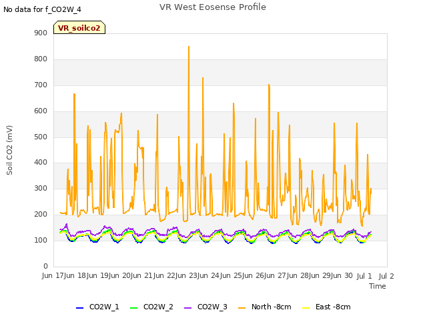Click the 400 y-axis tick label

[41, 163]
